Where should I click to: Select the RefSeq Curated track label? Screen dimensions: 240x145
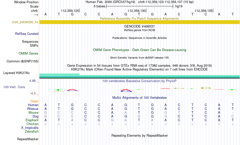(27, 34)
